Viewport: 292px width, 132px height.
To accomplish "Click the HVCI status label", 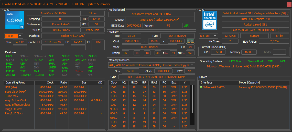I will pyautogui.click(x=282, y=61).
